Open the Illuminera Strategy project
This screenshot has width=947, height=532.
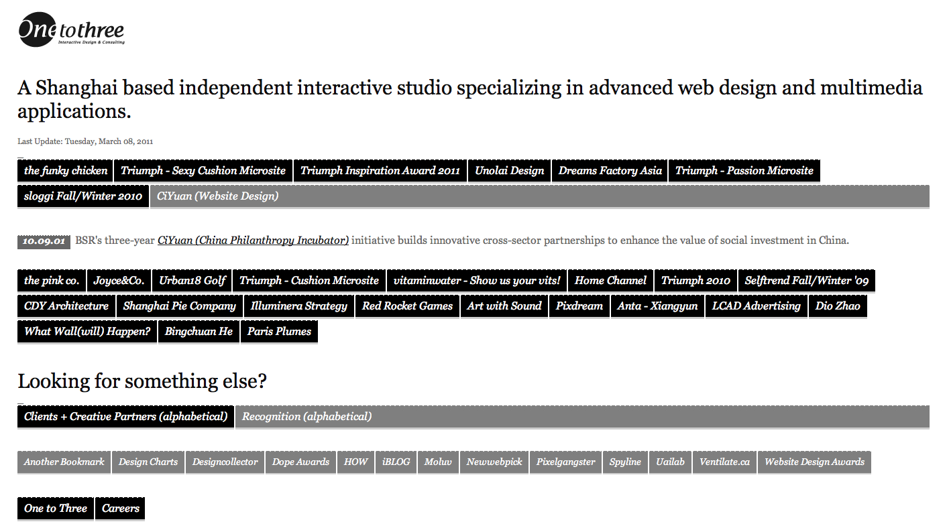(x=299, y=306)
